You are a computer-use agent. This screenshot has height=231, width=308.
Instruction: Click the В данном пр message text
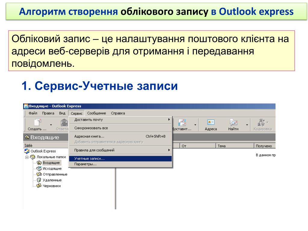coord(266,155)
